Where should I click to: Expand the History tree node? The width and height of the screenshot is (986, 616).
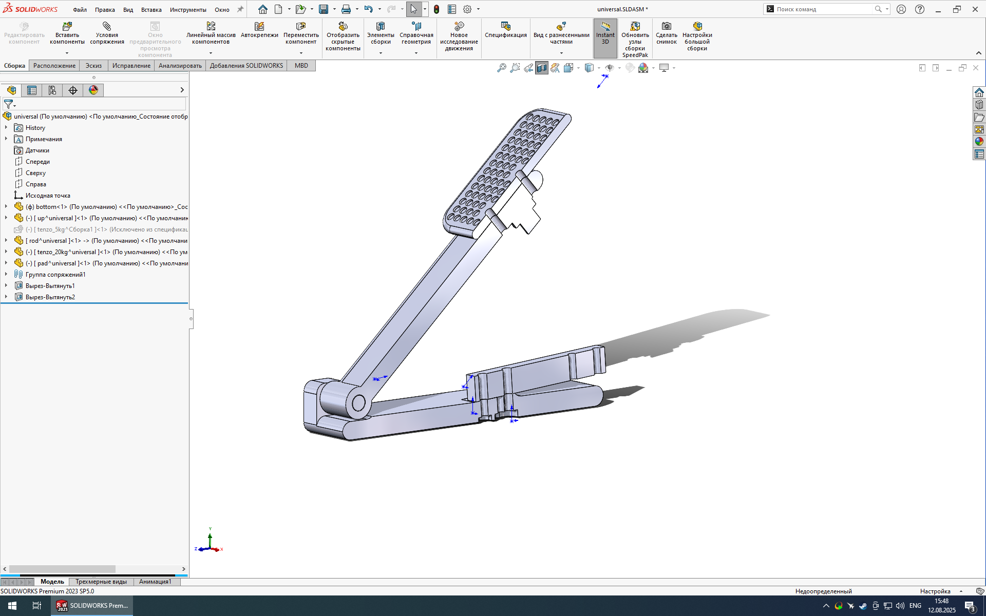point(6,128)
